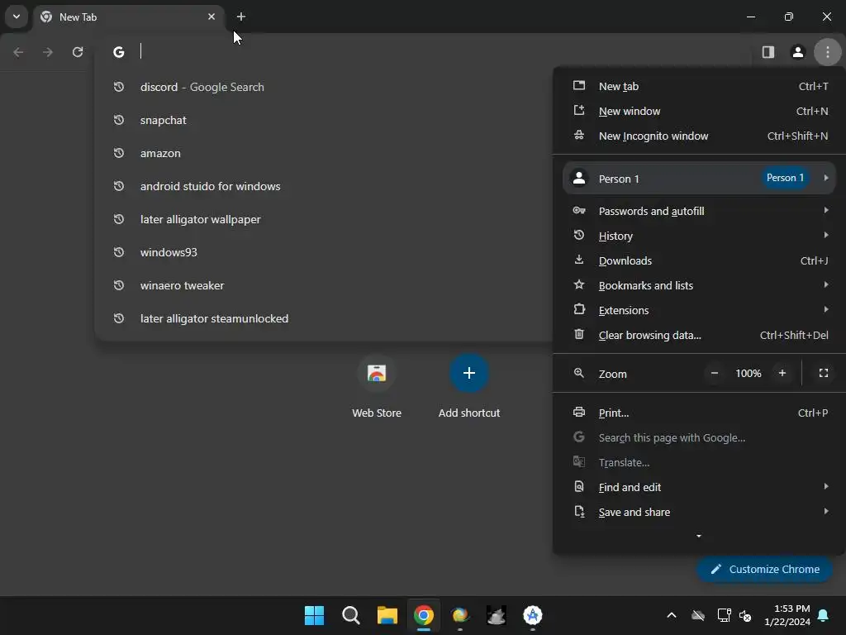The height and width of the screenshot is (635, 846).
Task: Decrease zoom with the minus button
Action: [x=715, y=373]
